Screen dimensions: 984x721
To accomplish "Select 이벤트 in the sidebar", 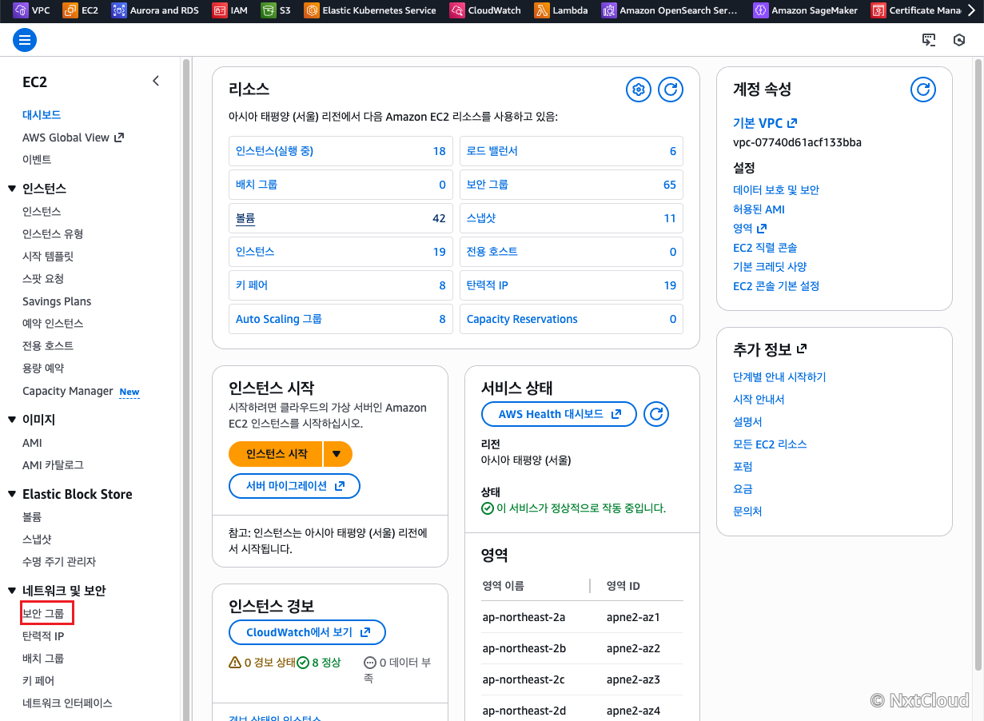I will (x=37, y=160).
